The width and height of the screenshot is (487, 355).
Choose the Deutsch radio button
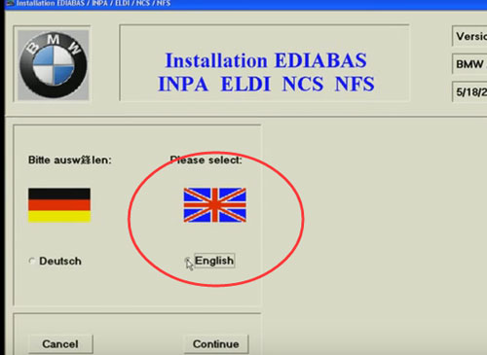coord(32,261)
